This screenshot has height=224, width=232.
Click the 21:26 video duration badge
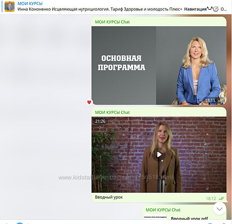(101, 121)
